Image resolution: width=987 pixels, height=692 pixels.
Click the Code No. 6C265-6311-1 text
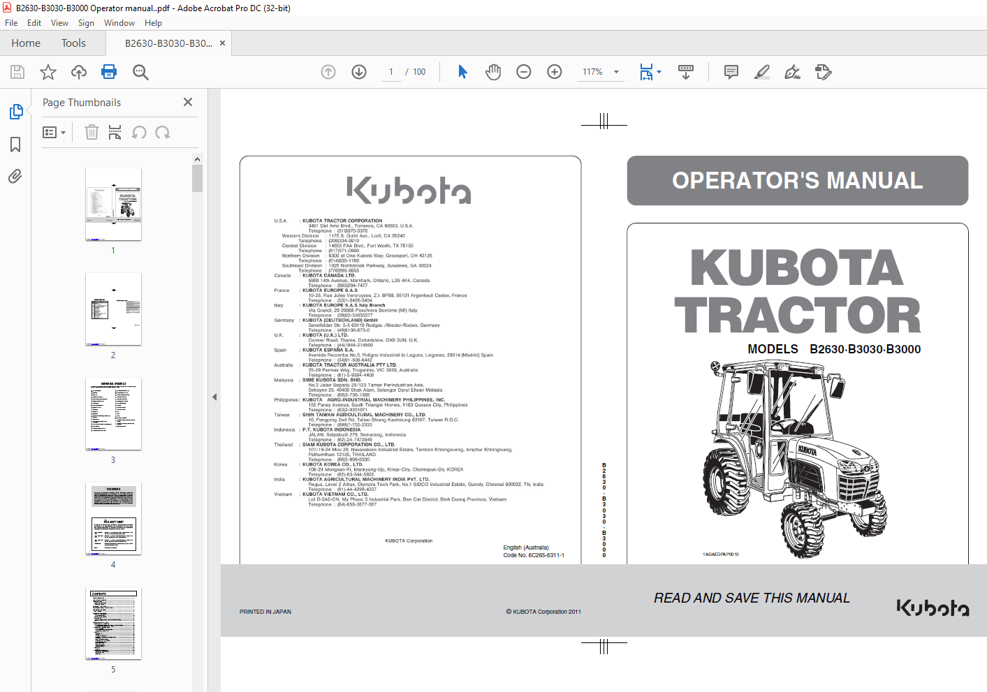pyautogui.click(x=534, y=556)
